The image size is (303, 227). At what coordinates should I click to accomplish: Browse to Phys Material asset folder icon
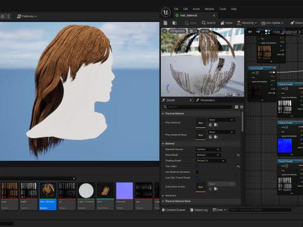216,125
